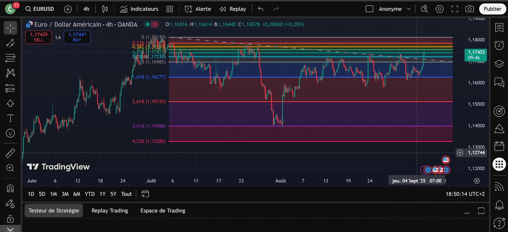The width and height of the screenshot is (508, 232).
Task: Toggle magnet mode for drawings
Action: (x=10, y=188)
